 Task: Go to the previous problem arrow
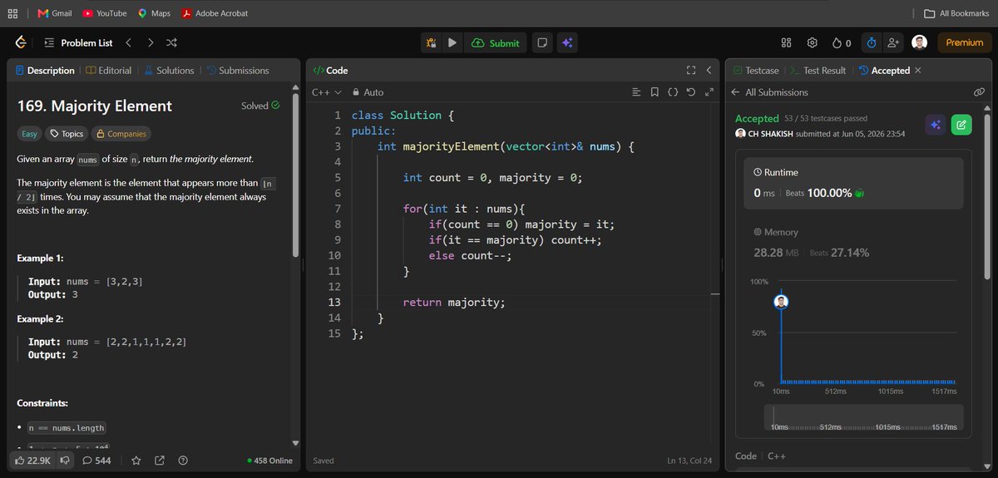[128, 42]
